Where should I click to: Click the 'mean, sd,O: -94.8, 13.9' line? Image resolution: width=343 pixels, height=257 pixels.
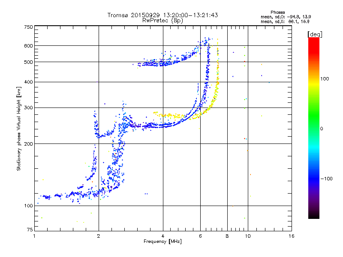click(286, 17)
